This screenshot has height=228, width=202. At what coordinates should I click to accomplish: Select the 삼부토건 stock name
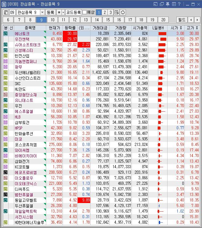22,122
